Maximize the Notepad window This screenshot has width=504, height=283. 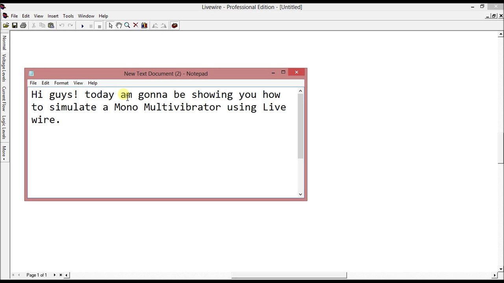[x=283, y=72]
